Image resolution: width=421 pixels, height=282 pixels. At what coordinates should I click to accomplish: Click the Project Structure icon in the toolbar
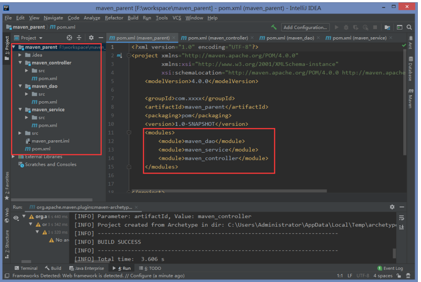pos(387,27)
